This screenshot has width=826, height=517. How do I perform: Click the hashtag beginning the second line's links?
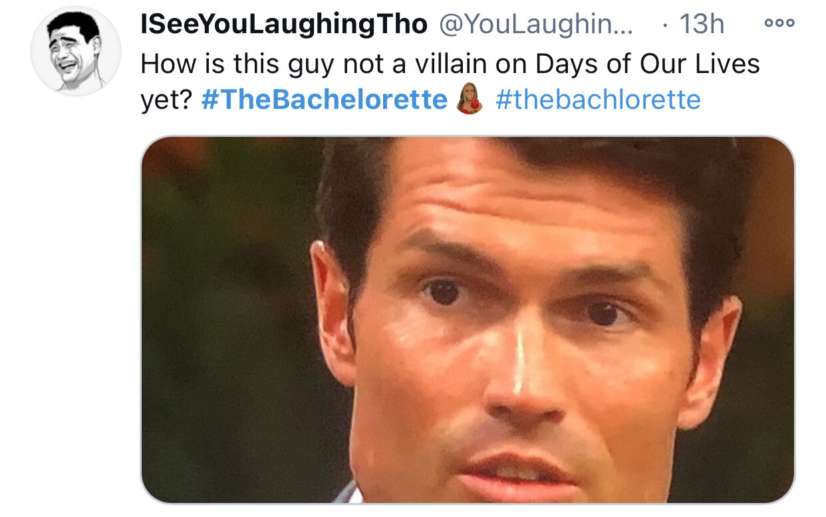click(325, 100)
